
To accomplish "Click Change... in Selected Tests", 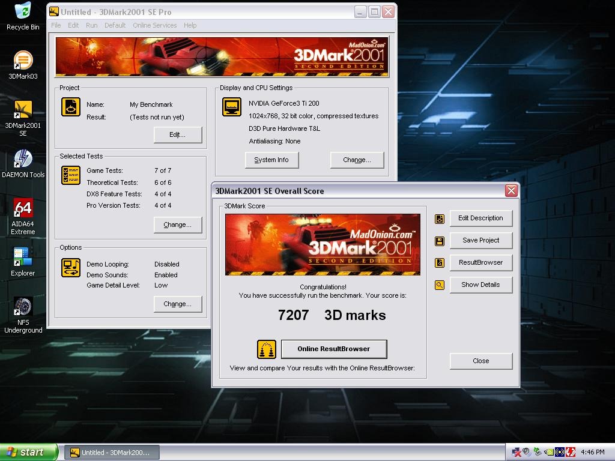I will (x=178, y=225).
